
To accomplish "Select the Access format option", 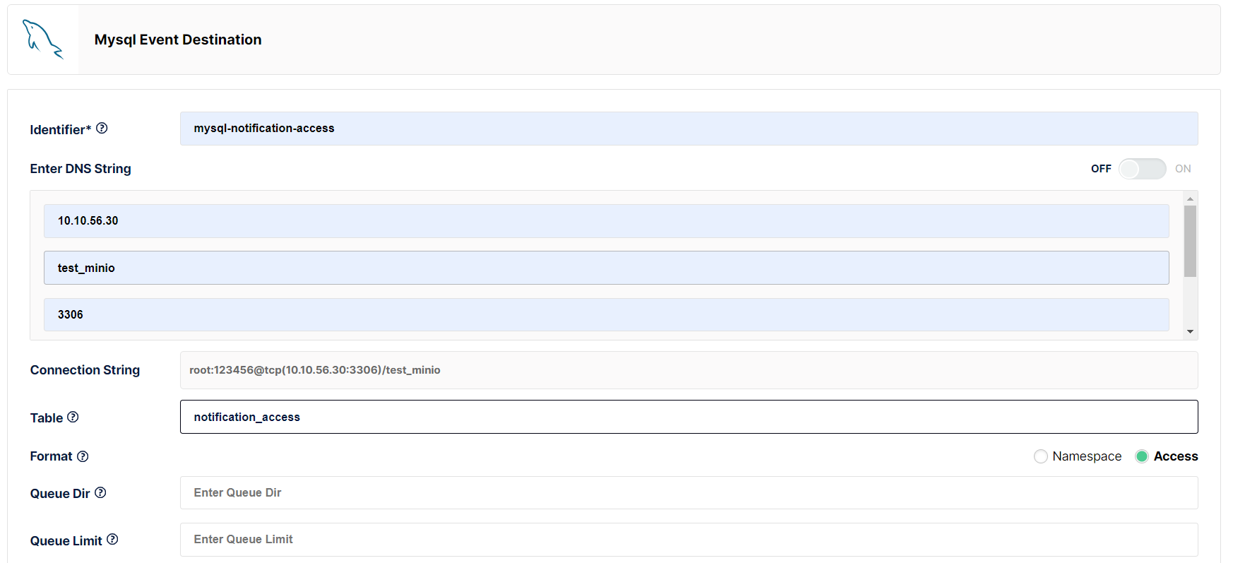I will [1142, 456].
